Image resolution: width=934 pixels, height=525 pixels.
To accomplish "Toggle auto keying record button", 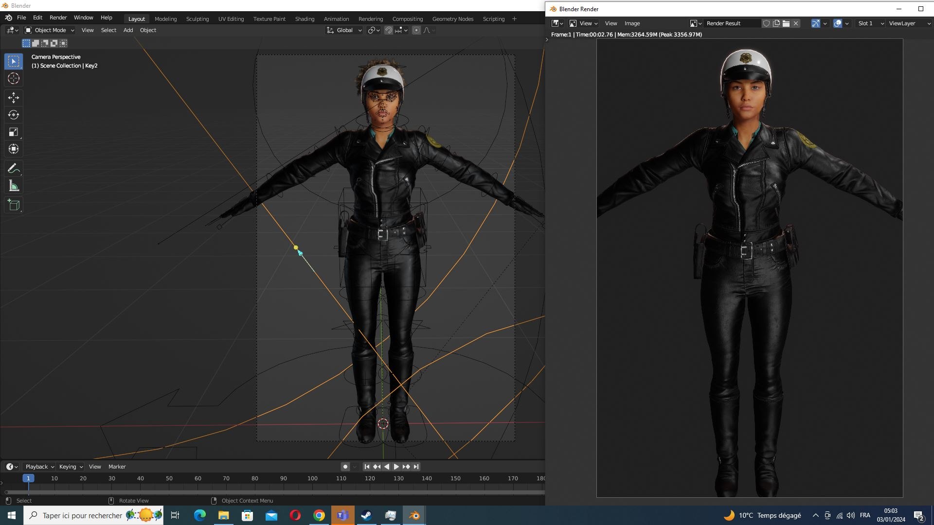I will tap(345, 467).
